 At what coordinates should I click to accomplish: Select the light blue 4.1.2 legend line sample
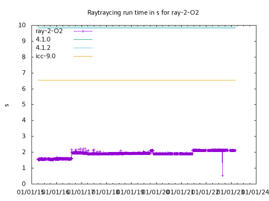(83, 48)
